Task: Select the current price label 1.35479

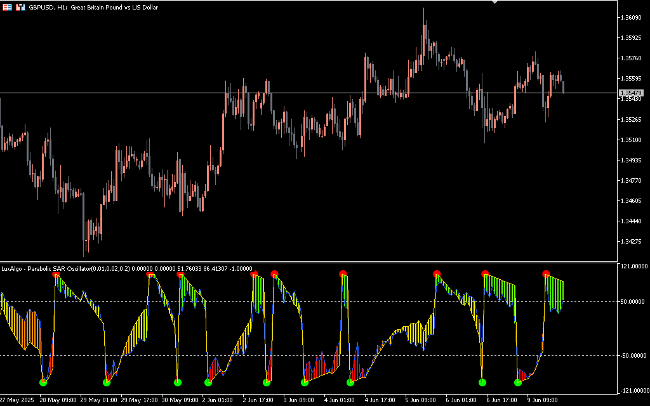Action: coord(632,93)
